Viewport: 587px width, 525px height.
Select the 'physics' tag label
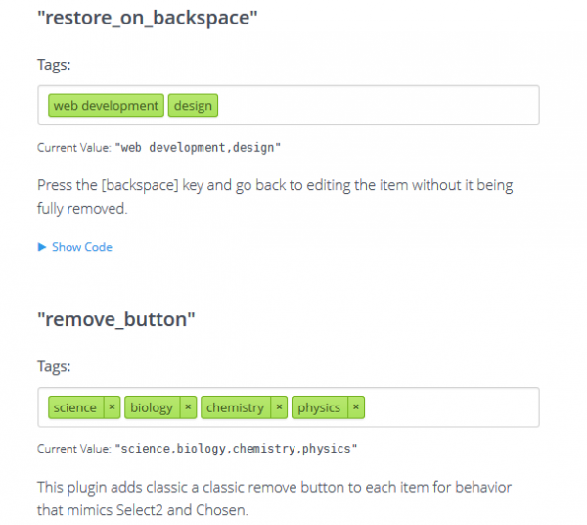tap(319, 407)
